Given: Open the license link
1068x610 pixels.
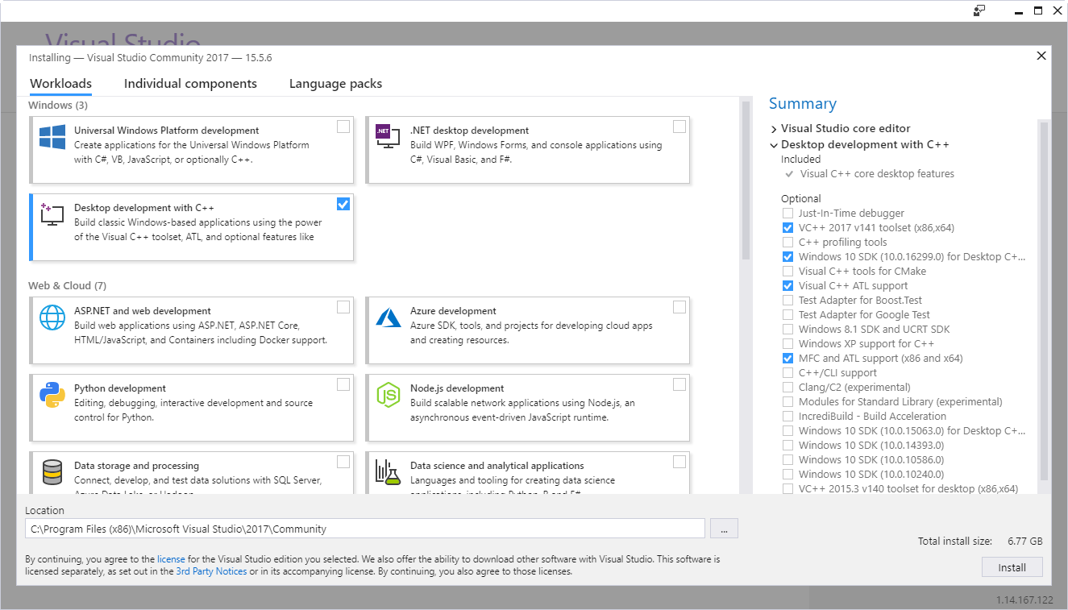Looking at the screenshot, I should point(171,558).
